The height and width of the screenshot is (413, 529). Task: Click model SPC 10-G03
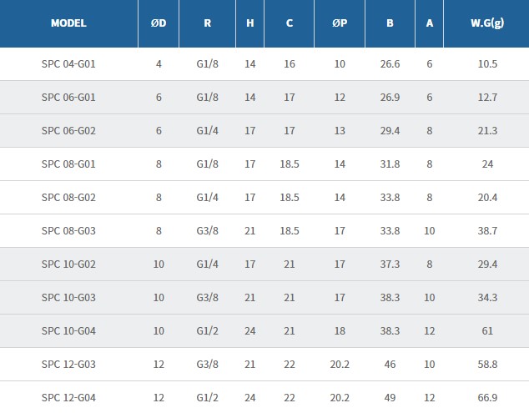pos(68,297)
